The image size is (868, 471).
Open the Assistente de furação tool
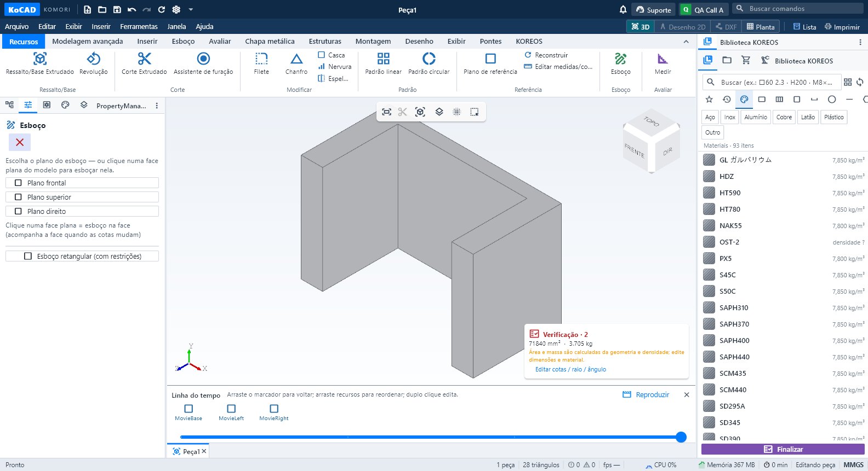coord(203,63)
